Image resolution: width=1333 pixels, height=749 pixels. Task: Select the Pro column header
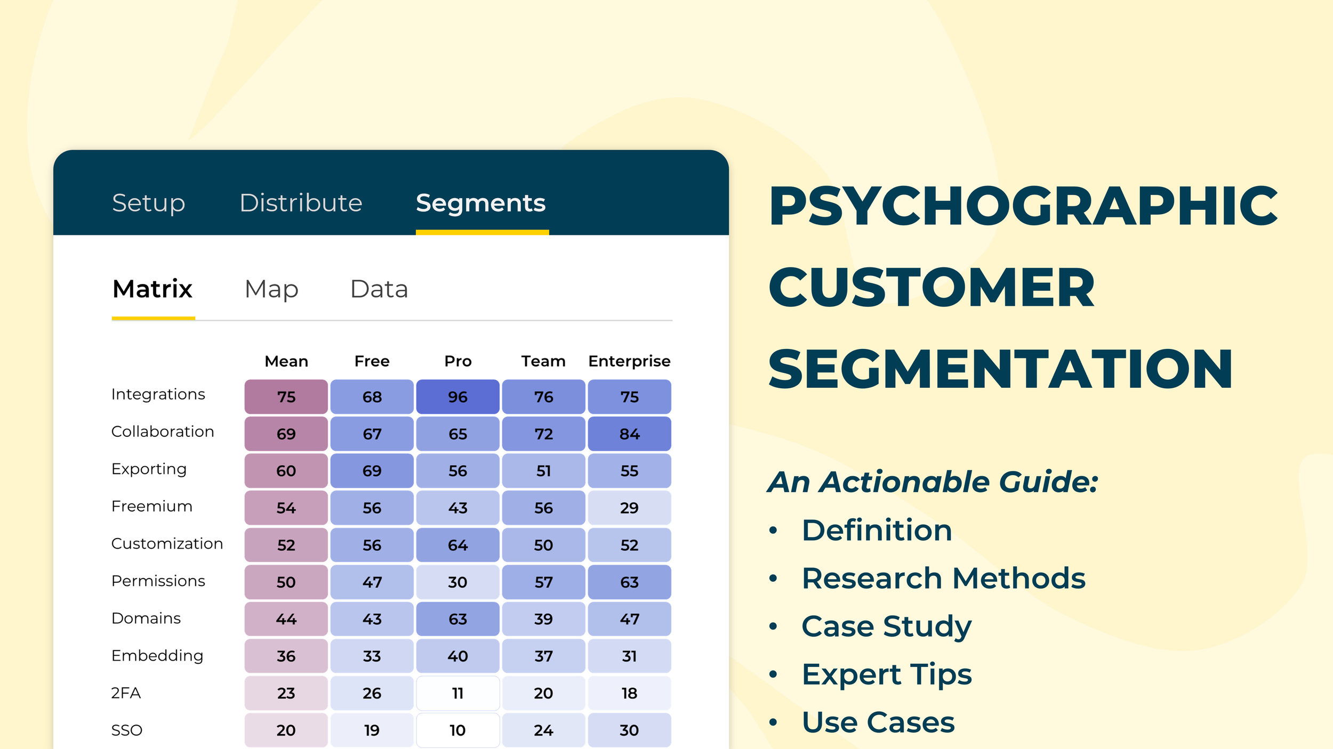(x=458, y=361)
